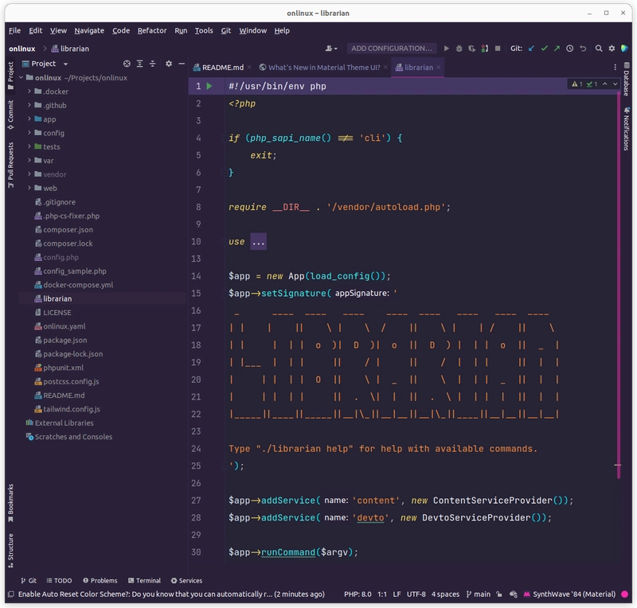The image size is (637, 608).
Task: Expand the config folder
Action: (x=29, y=133)
